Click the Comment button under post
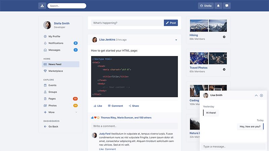This screenshot has height=151, width=269. pos(115,106)
